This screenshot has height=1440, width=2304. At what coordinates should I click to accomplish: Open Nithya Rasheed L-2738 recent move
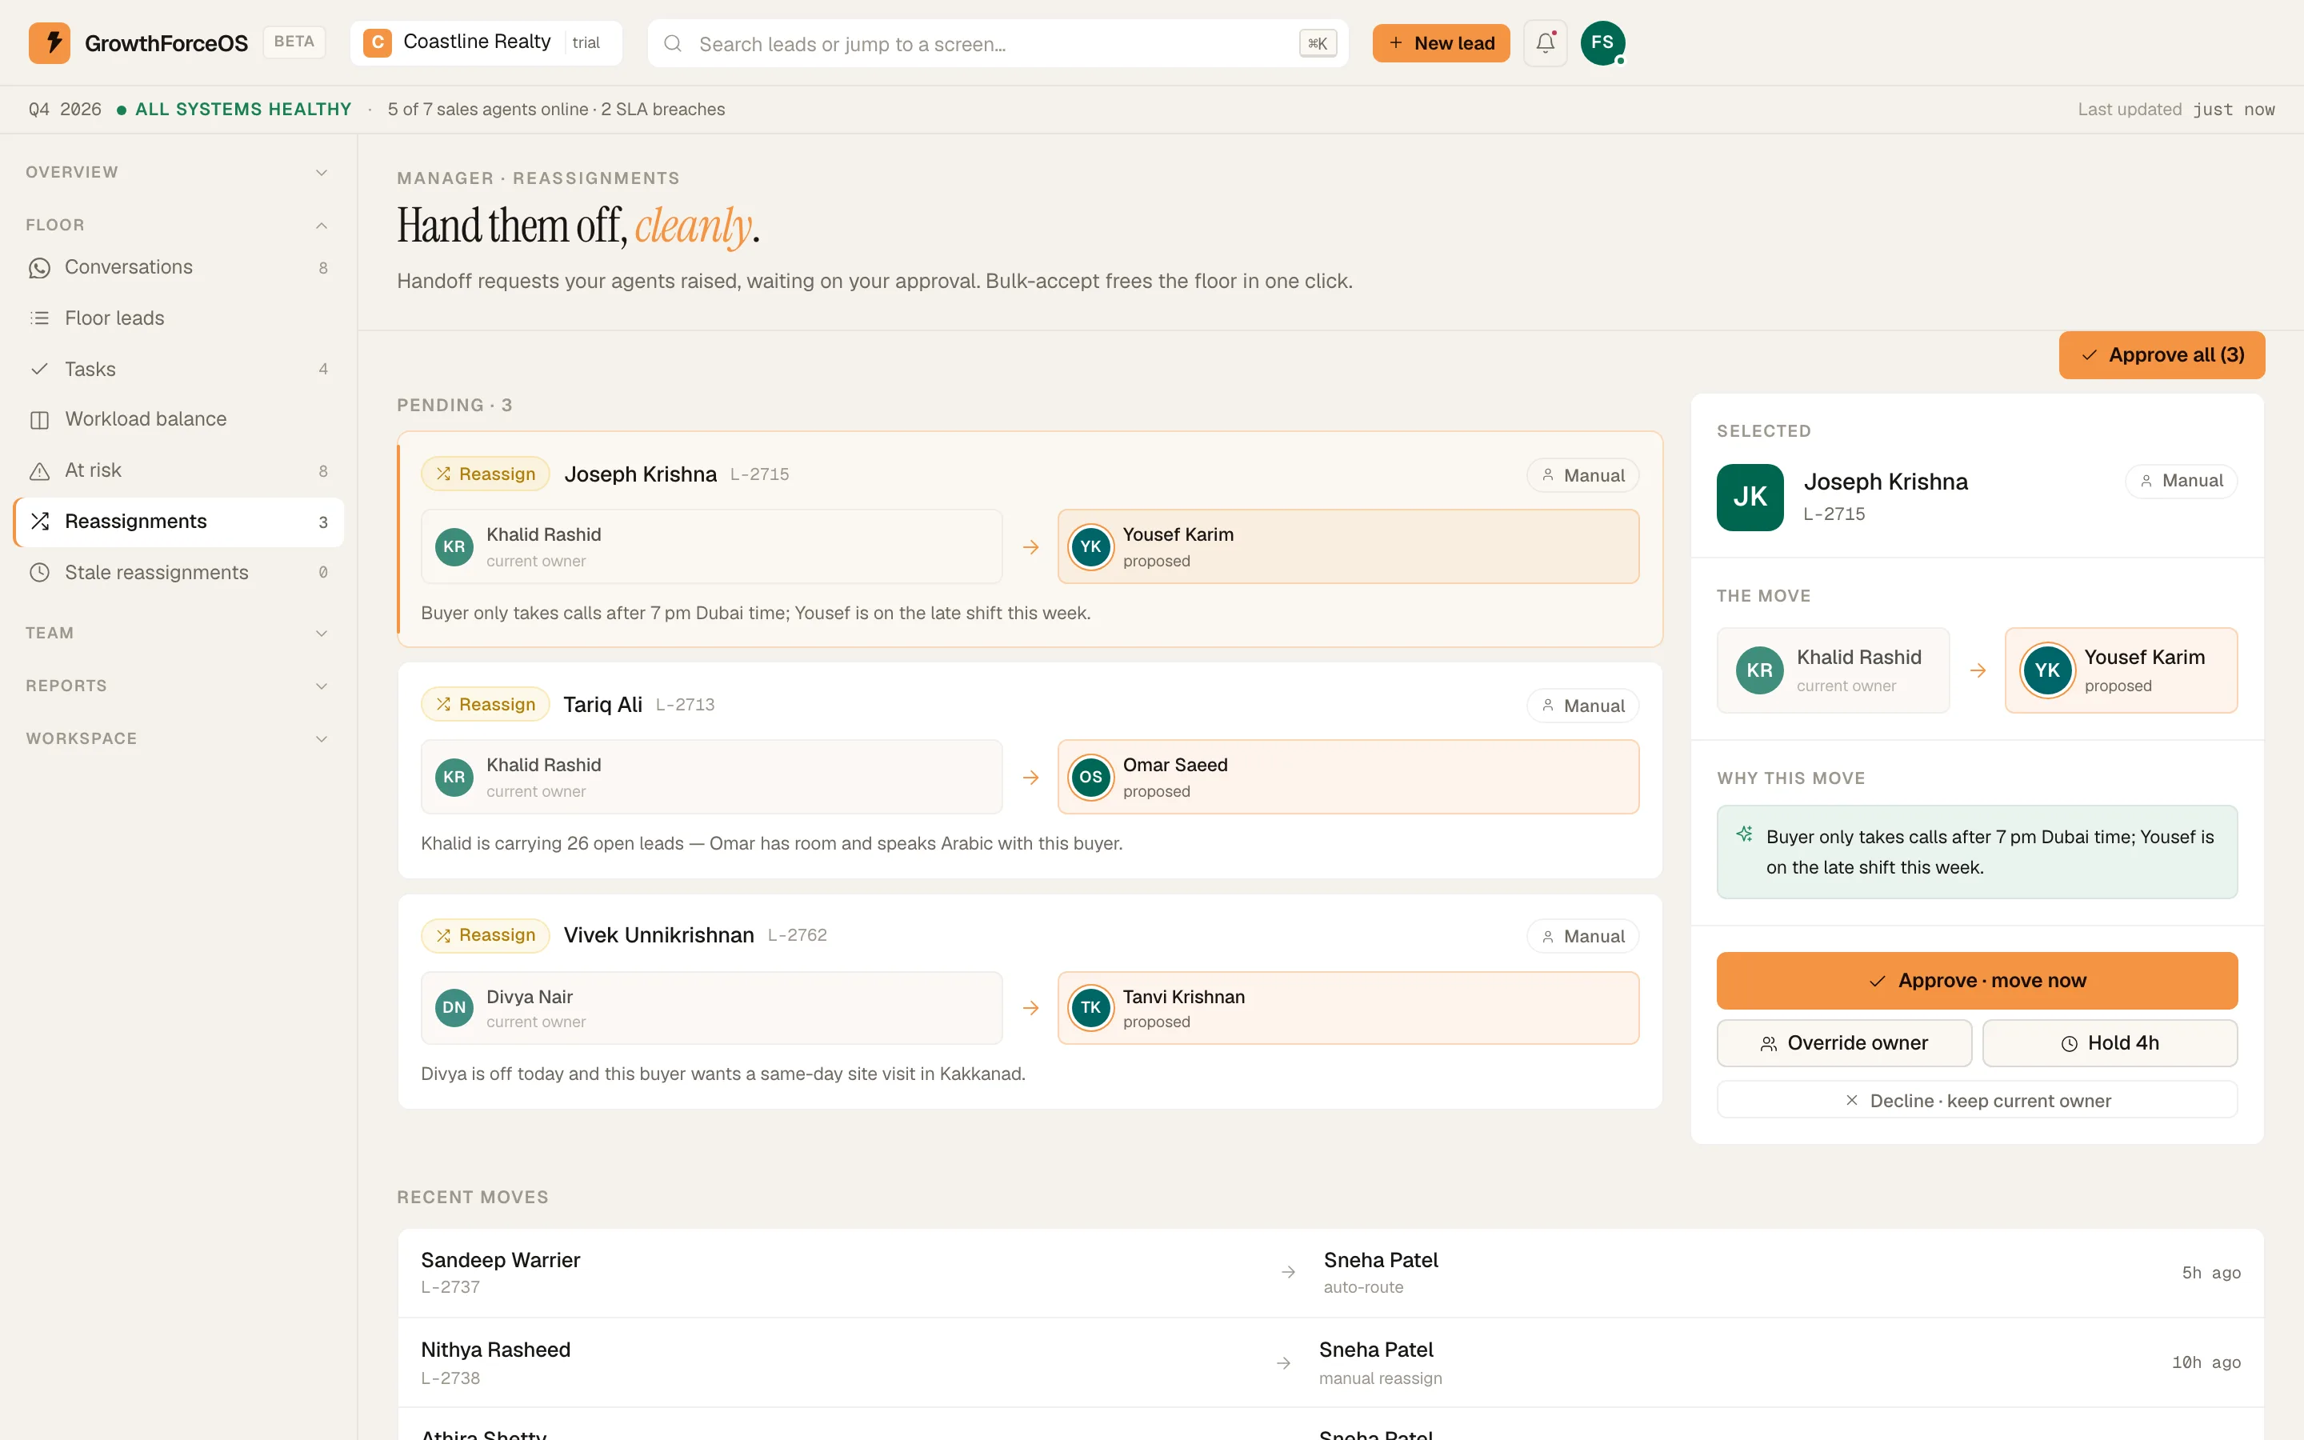(x=1330, y=1363)
